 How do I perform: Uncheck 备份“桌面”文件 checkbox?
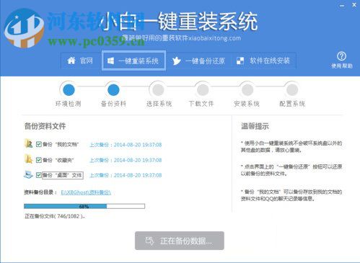tap(39, 175)
